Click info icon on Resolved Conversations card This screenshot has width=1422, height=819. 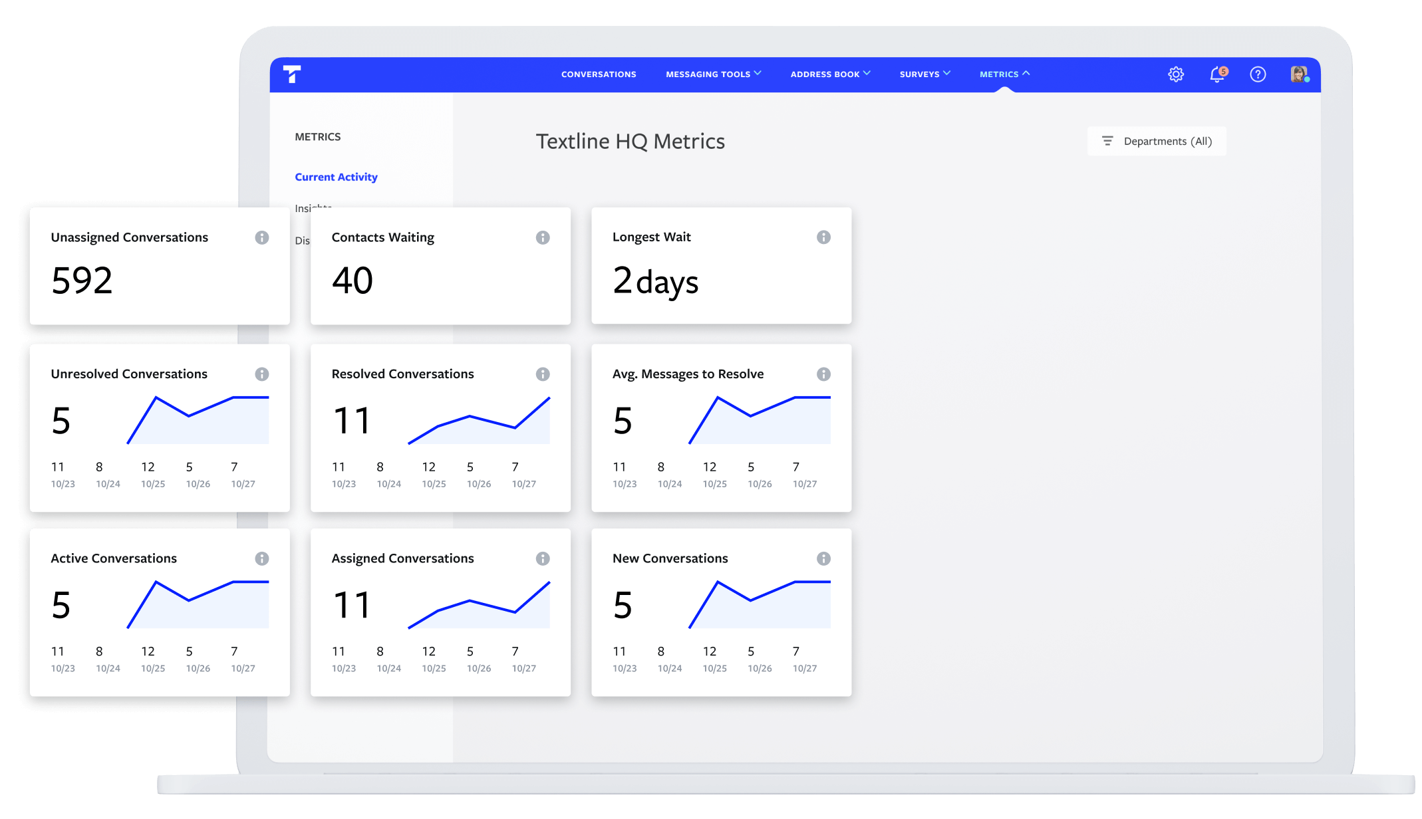click(x=543, y=374)
